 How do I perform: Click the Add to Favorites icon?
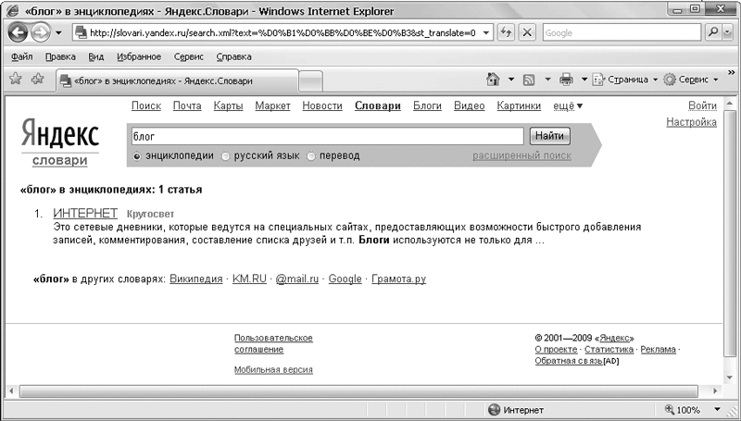38,80
